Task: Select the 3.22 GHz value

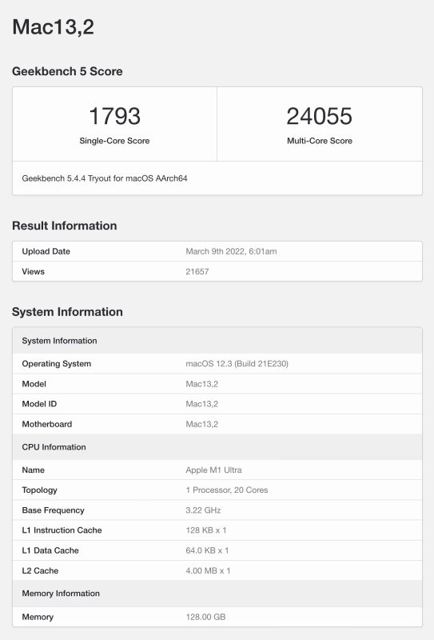Action: 203,510
